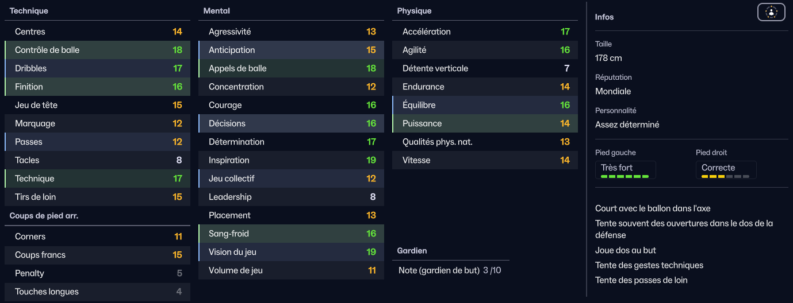Click Tente des gestes techniques trait
Image resolution: width=793 pixels, height=303 pixels.
pos(649,265)
